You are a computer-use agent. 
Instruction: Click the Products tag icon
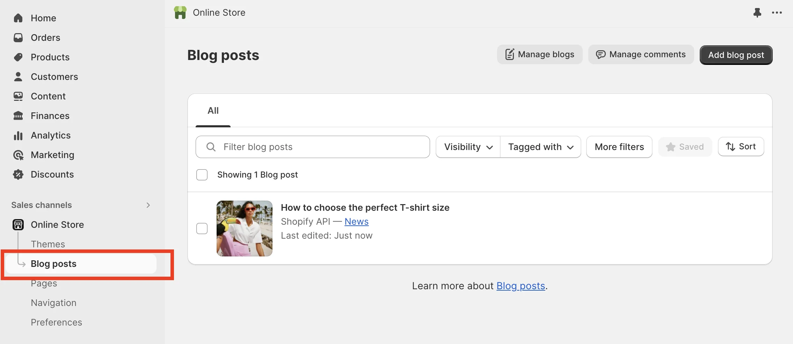pos(18,57)
